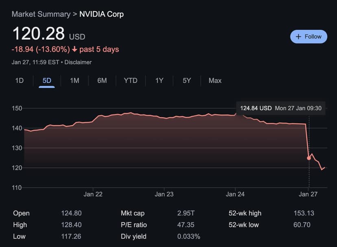The image size is (337, 247).
Task: Click the 52-wk high value
Action: [x=304, y=213]
